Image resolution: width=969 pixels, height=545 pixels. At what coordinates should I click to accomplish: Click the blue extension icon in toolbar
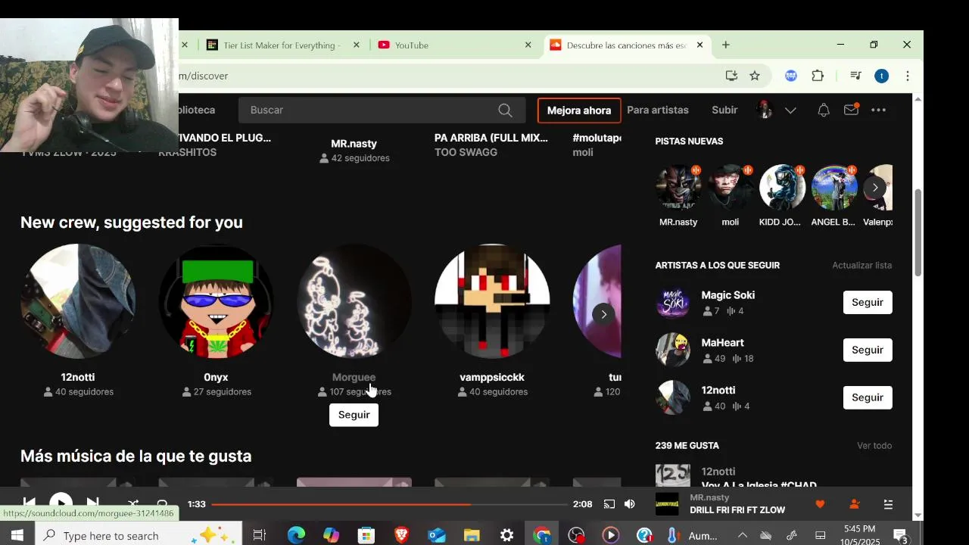click(791, 76)
